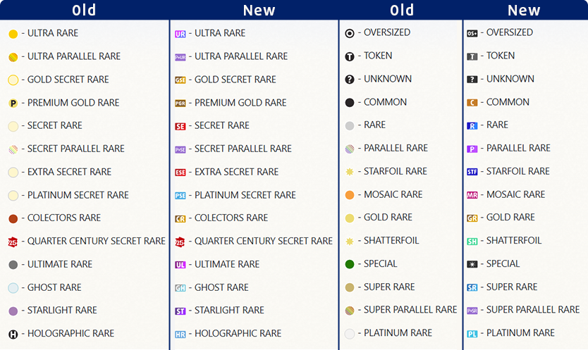Click the new HR Holographic Rare badge
Image resolution: width=588 pixels, height=350 pixels.
click(180, 335)
